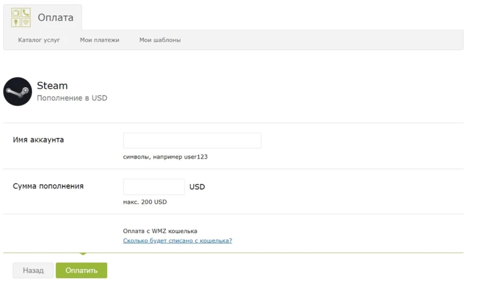Image resolution: width=482 pixels, height=284 pixels.
Task: Click hint 'символы, например user123'
Action: 165,157
